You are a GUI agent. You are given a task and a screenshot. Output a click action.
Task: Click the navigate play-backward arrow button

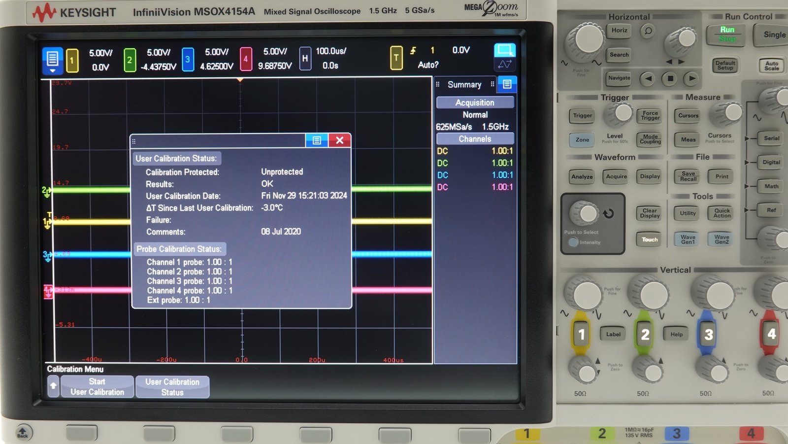coord(648,78)
